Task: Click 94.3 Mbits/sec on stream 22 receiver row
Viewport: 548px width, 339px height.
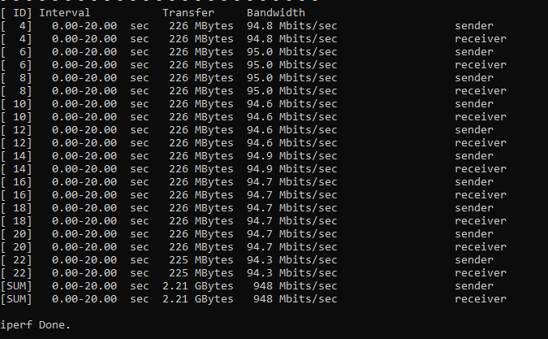Action: [292, 273]
